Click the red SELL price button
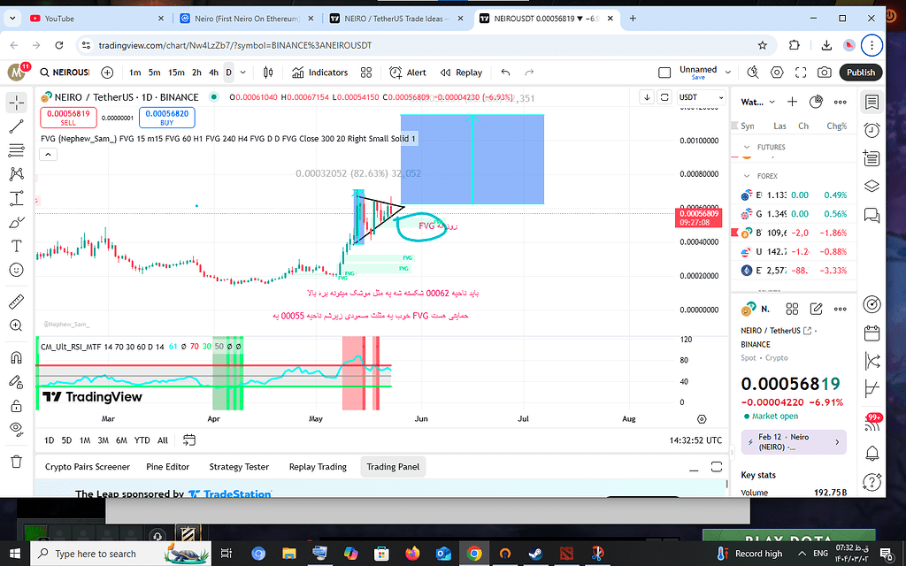 68,118
